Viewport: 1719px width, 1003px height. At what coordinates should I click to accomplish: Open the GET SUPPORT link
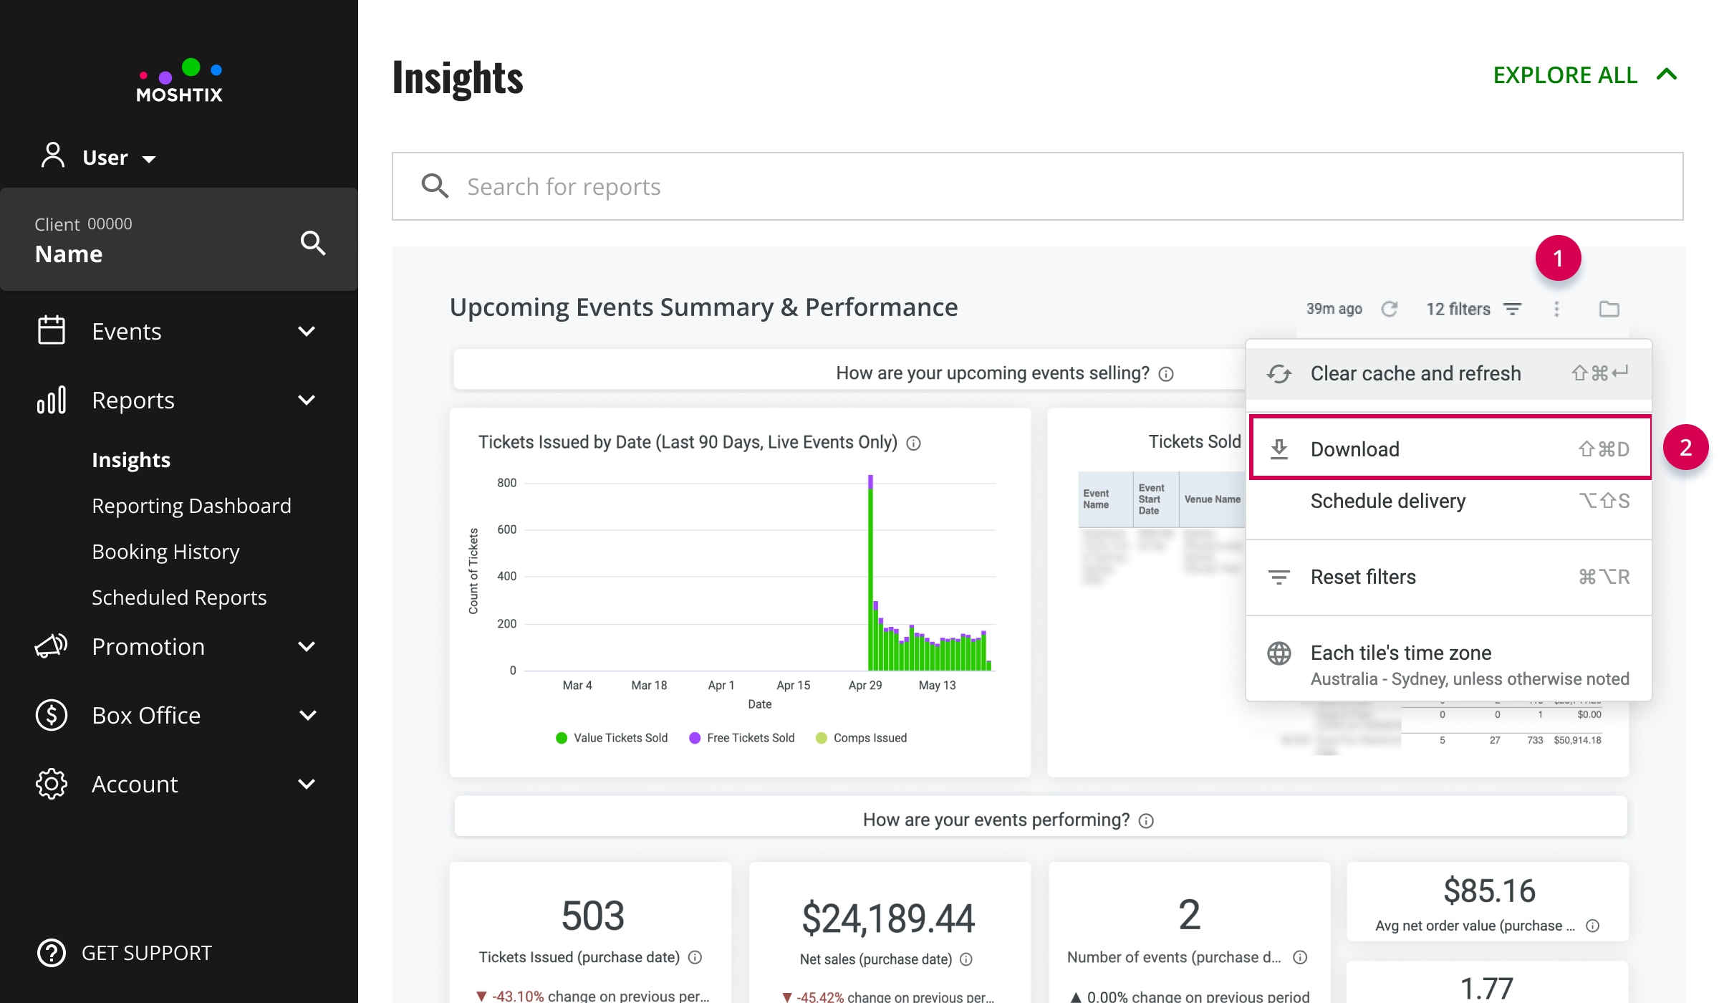[147, 953]
